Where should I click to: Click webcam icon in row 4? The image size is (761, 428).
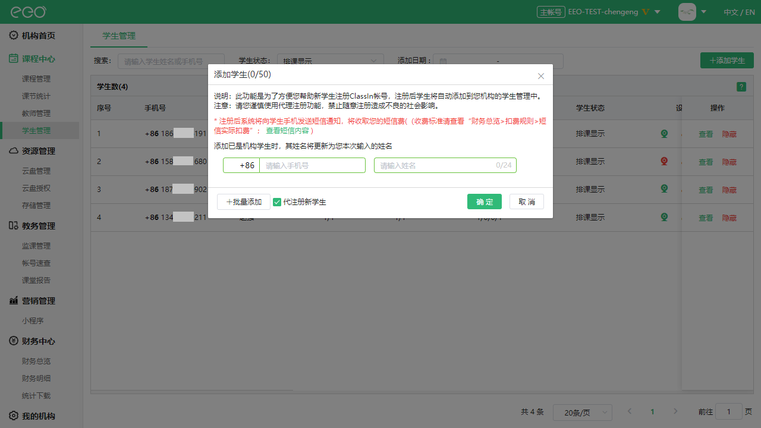tap(665, 217)
